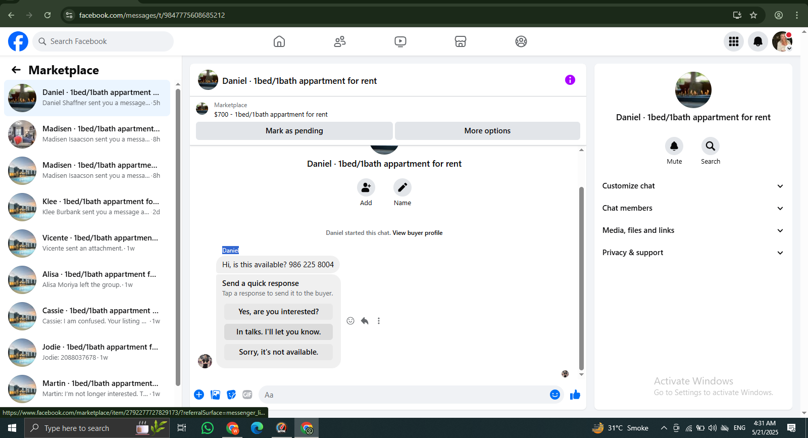Open the notifications bell

758,41
